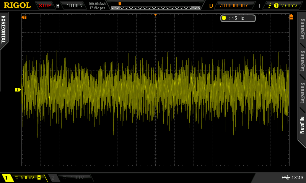Click the trigger level marker at grid top-right
The height and width of the screenshot is (183, 306).
(x=291, y=16)
